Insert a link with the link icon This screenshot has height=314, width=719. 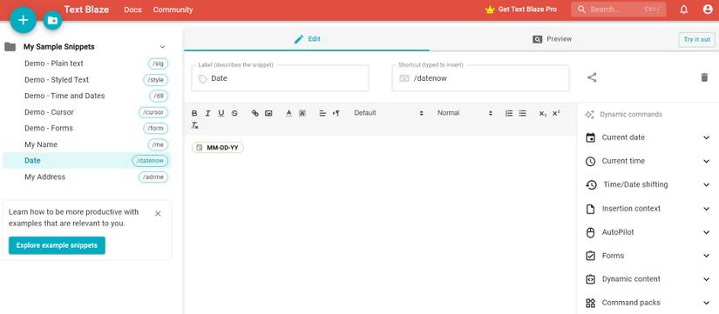coord(255,113)
